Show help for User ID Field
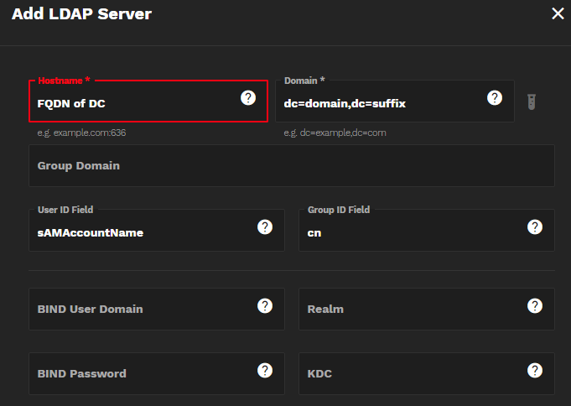 coord(265,227)
